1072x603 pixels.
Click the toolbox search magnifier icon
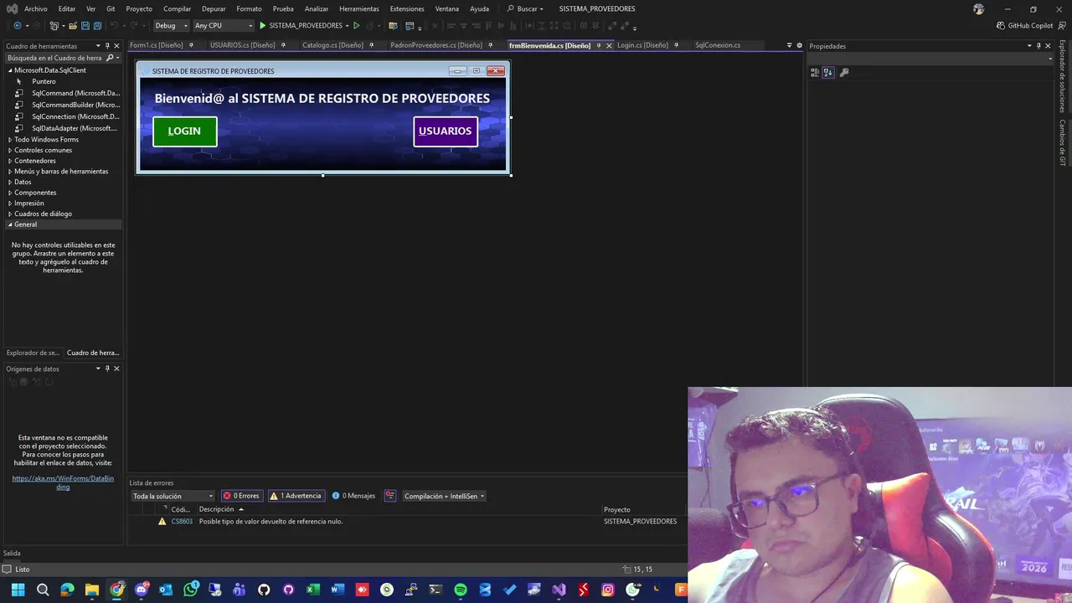pos(110,58)
